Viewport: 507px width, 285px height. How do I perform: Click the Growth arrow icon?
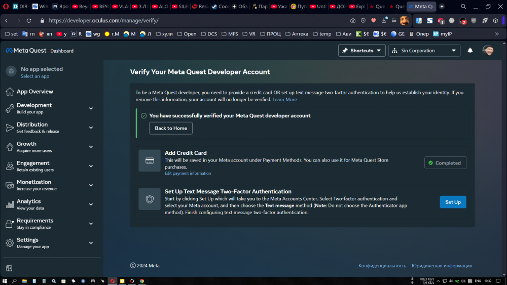[10, 147]
